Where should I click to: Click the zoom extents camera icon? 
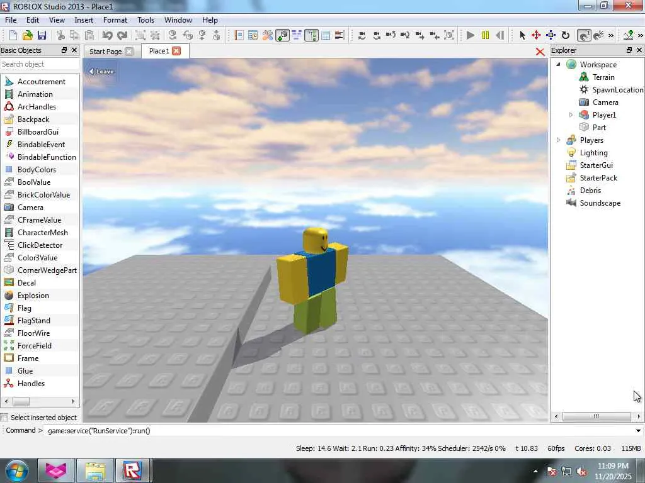pos(449,35)
